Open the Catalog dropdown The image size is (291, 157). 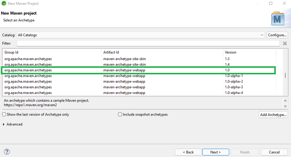coord(262,35)
